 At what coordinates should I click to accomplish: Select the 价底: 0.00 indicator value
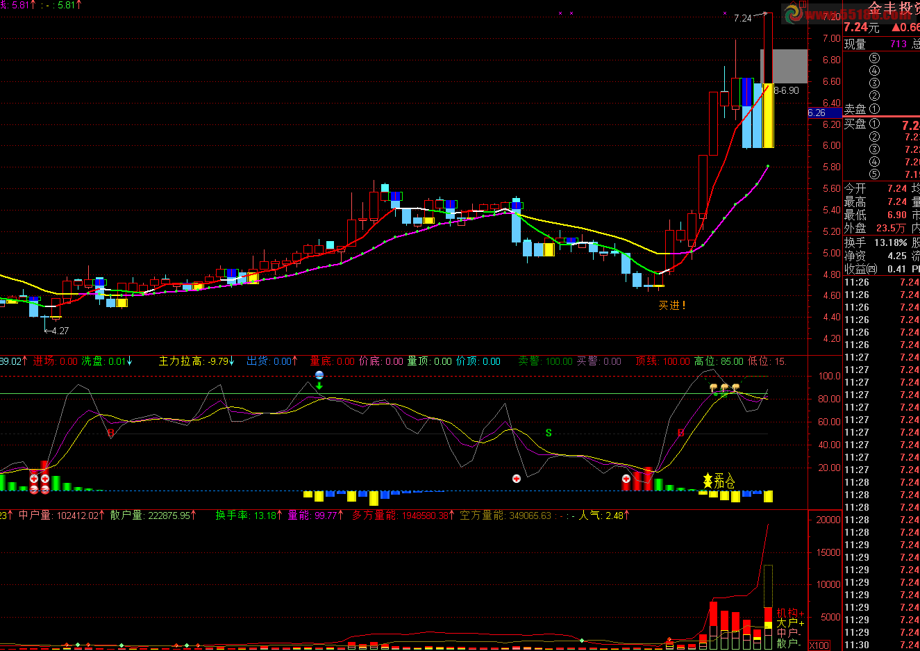[x=380, y=361]
